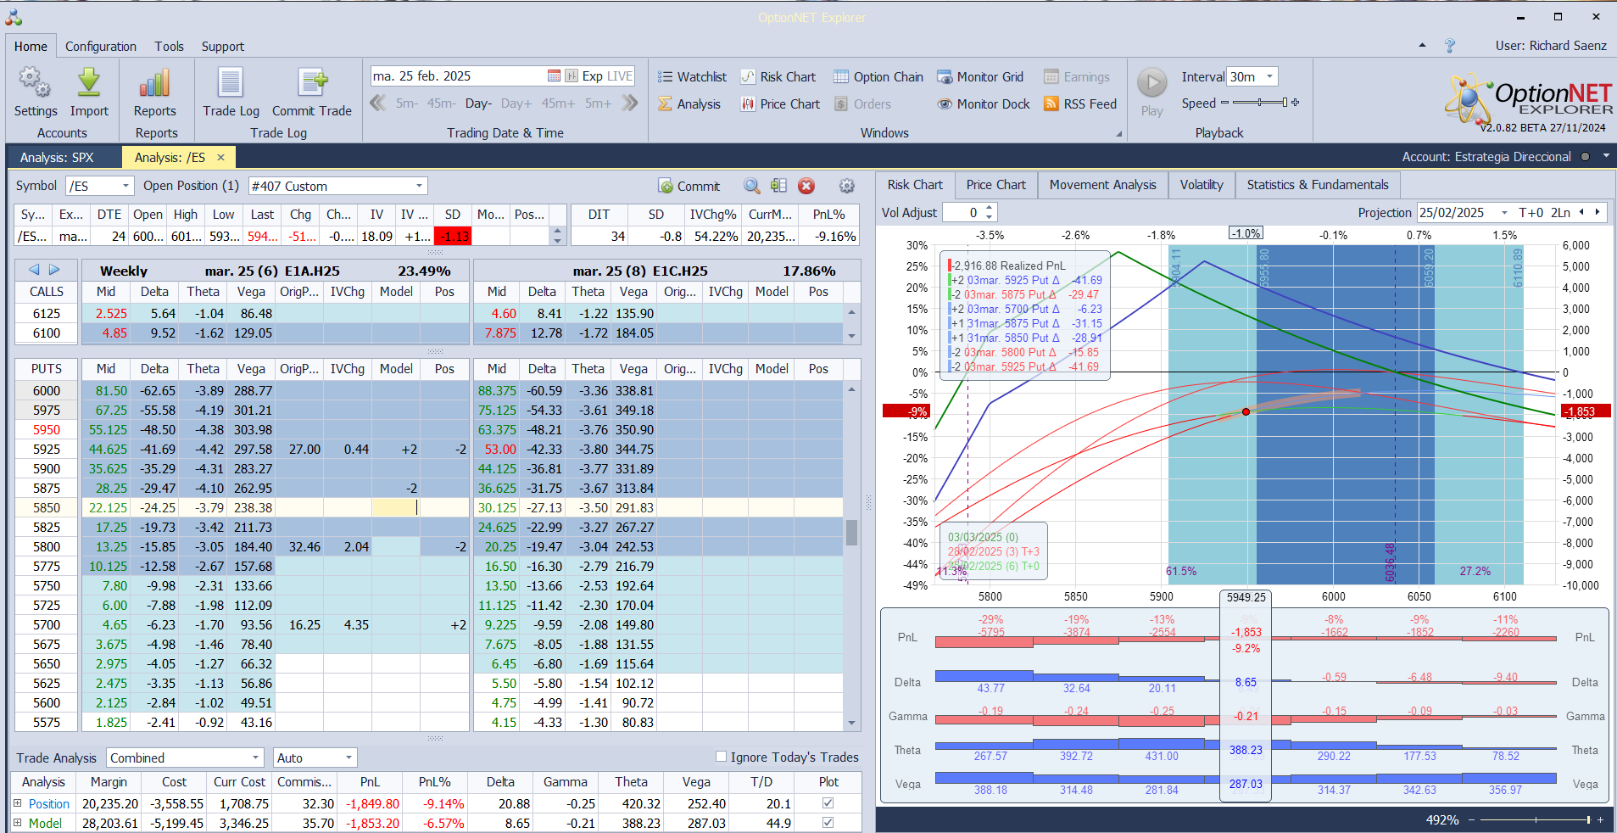Click the magnifying glass search icon
The width and height of the screenshot is (1617, 833).
[x=751, y=186]
